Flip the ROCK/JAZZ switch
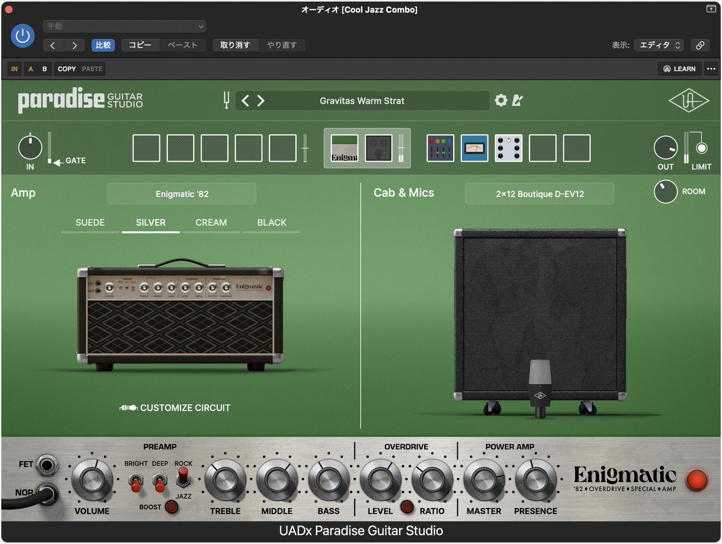Screen dimensions: 722x544 coord(183,478)
